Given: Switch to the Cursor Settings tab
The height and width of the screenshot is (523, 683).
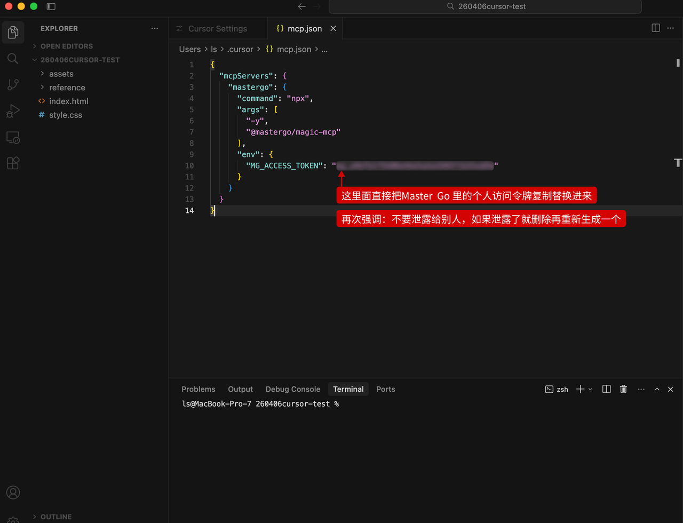Looking at the screenshot, I should coord(217,28).
